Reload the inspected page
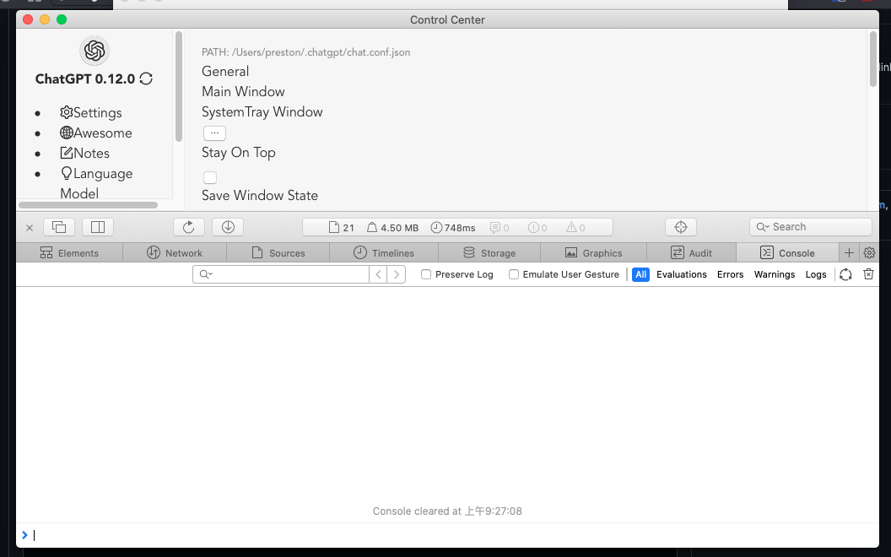The height and width of the screenshot is (557, 891). (x=188, y=226)
